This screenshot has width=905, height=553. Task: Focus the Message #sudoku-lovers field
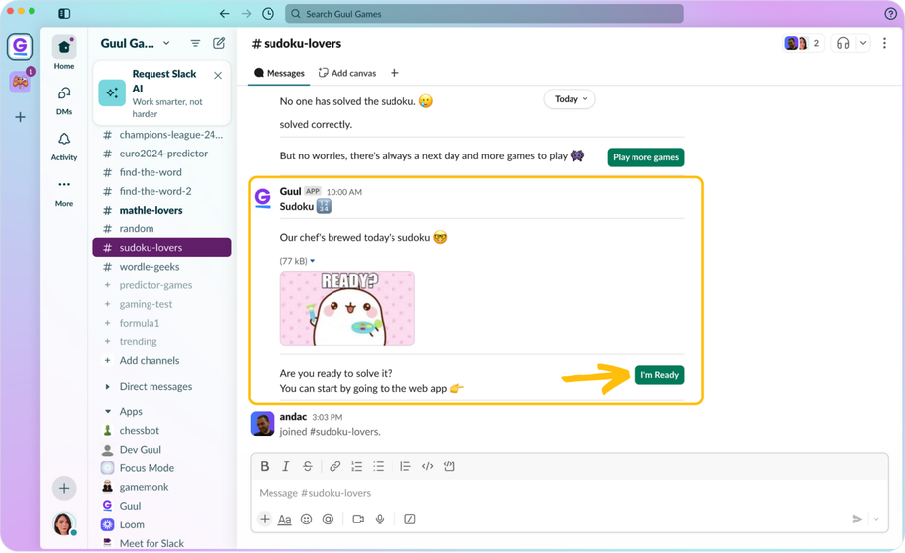click(570, 494)
